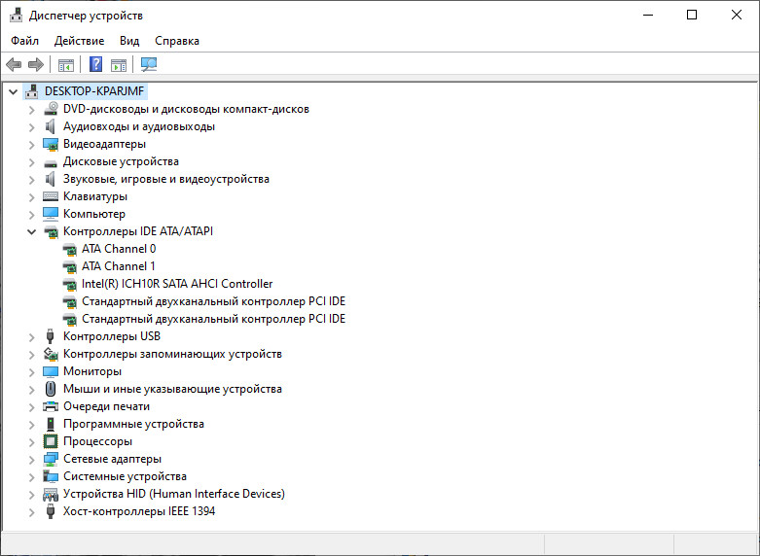
Task: Select ATA Channel 1 device
Action: (119, 266)
